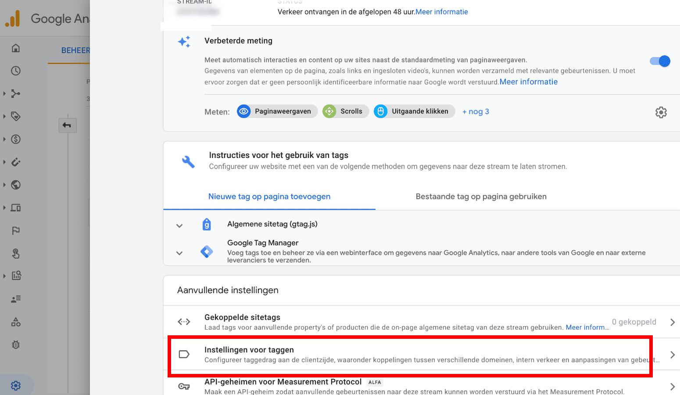
Task: Open Instellingen voor taggen right chevron
Action: (x=673, y=355)
